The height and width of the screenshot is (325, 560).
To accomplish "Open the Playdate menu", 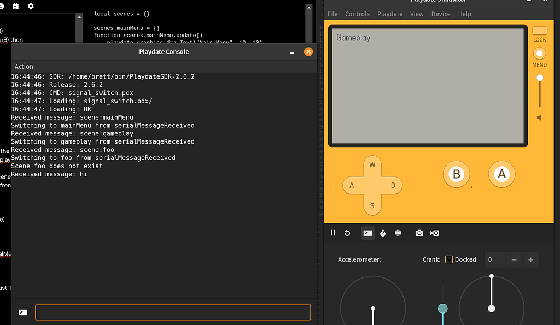I will tap(389, 14).
